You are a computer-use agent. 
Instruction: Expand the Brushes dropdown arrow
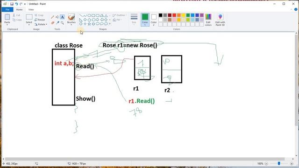coord(71,25)
